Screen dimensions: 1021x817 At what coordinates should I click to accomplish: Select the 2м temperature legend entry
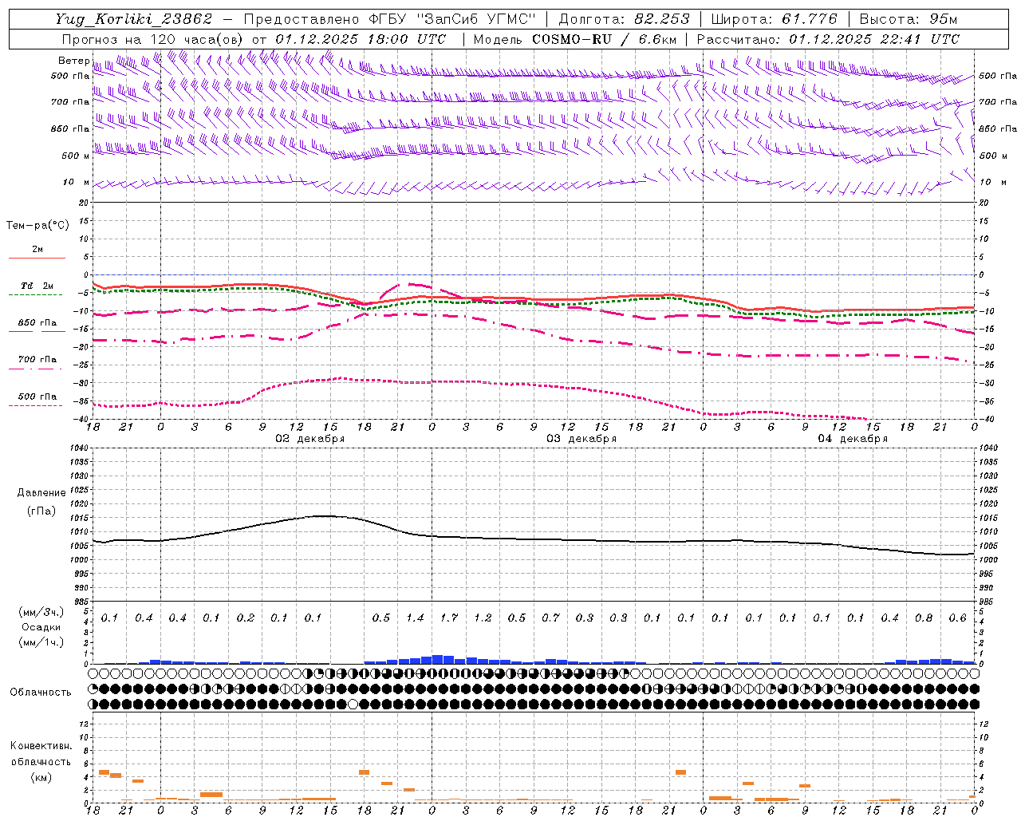pos(37,250)
